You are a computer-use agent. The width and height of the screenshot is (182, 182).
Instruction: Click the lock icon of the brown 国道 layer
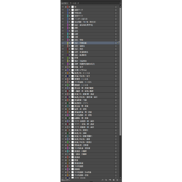click(x=66, y=160)
